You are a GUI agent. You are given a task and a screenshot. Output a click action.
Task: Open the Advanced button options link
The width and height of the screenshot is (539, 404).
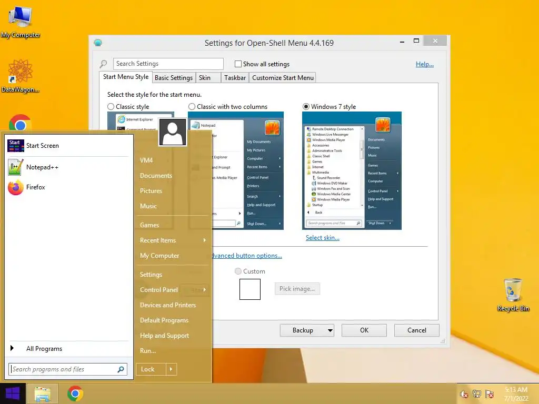click(247, 256)
